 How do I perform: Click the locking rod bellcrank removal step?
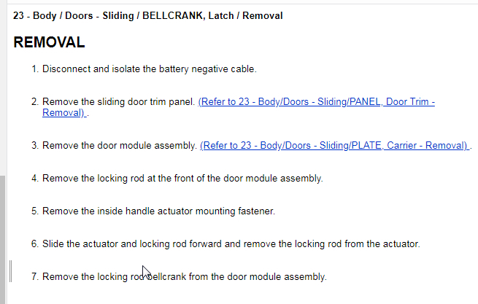click(184, 277)
